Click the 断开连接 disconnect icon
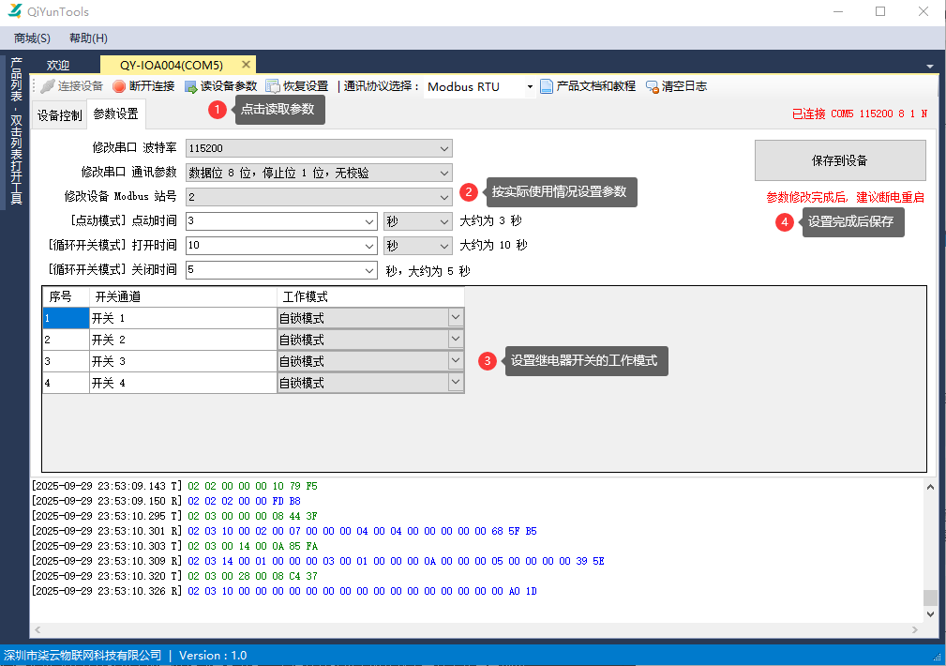This screenshot has height=666, width=946. tap(119, 86)
